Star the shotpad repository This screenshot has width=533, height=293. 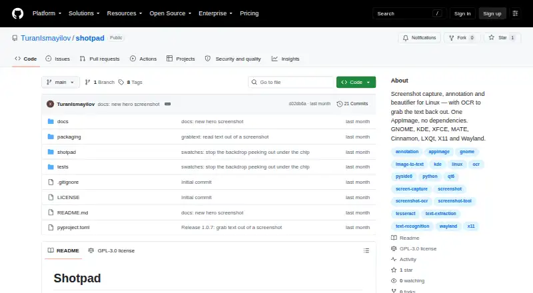[502, 38]
